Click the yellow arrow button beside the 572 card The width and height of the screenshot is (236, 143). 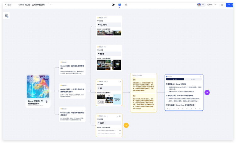126,125
